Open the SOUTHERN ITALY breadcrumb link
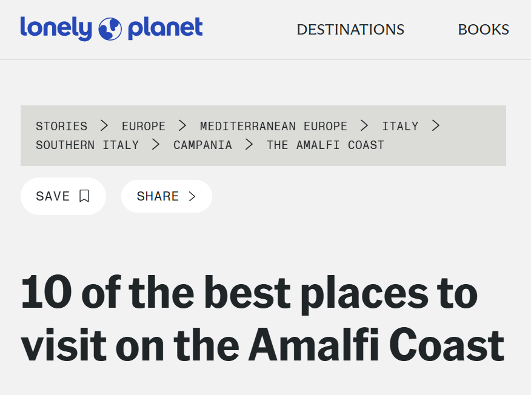The image size is (531, 395). point(87,145)
